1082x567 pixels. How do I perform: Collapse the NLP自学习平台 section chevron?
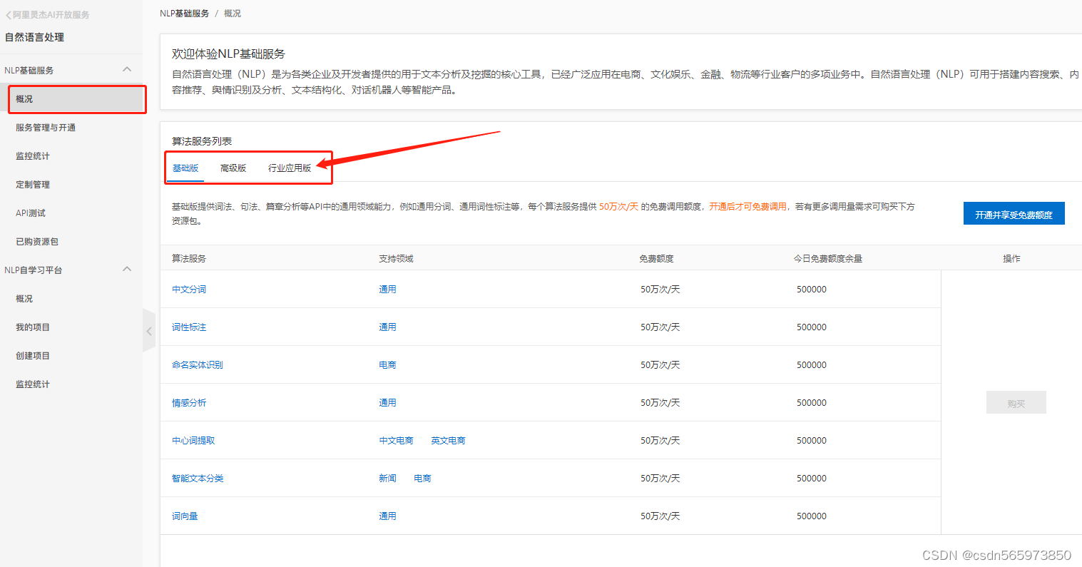(x=127, y=270)
